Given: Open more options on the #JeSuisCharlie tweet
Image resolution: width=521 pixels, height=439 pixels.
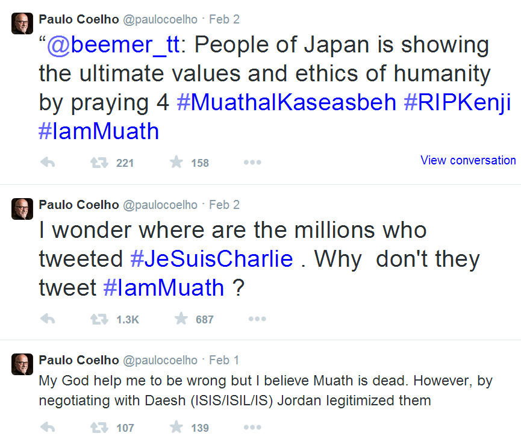Looking at the screenshot, I should [257, 319].
